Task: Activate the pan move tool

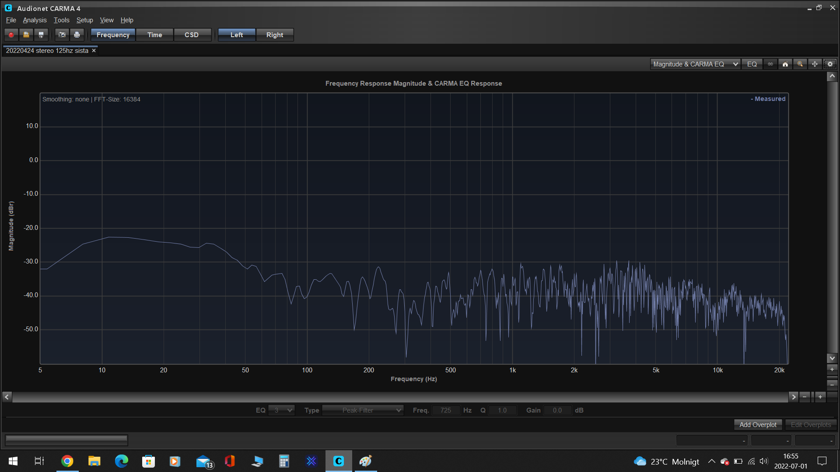Action: [815, 64]
